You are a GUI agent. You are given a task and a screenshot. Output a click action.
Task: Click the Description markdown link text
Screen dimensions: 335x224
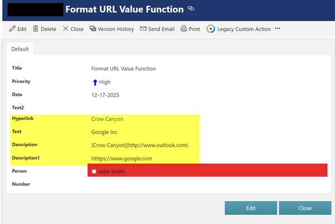[140, 145]
